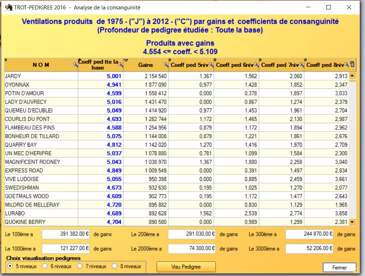Click the scrollbar down arrow of the table
The width and height of the screenshot is (365, 276).
tap(352, 222)
